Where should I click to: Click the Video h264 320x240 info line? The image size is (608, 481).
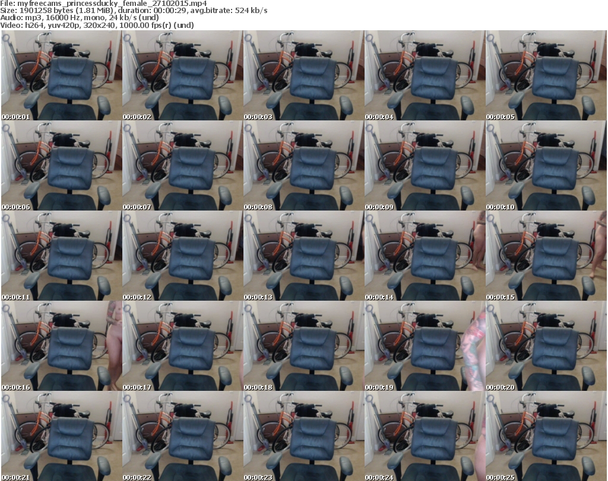pyautogui.click(x=97, y=25)
